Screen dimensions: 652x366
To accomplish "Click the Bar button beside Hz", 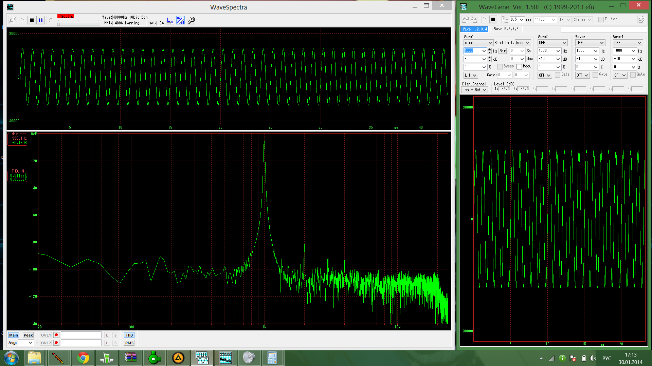I will tap(503, 51).
